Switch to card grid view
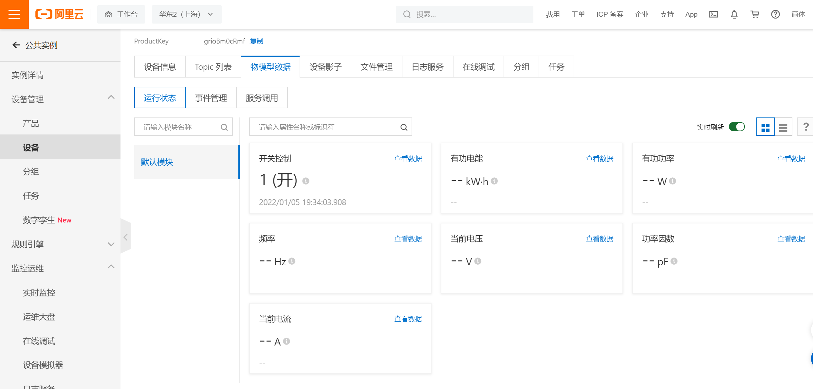 (765, 127)
